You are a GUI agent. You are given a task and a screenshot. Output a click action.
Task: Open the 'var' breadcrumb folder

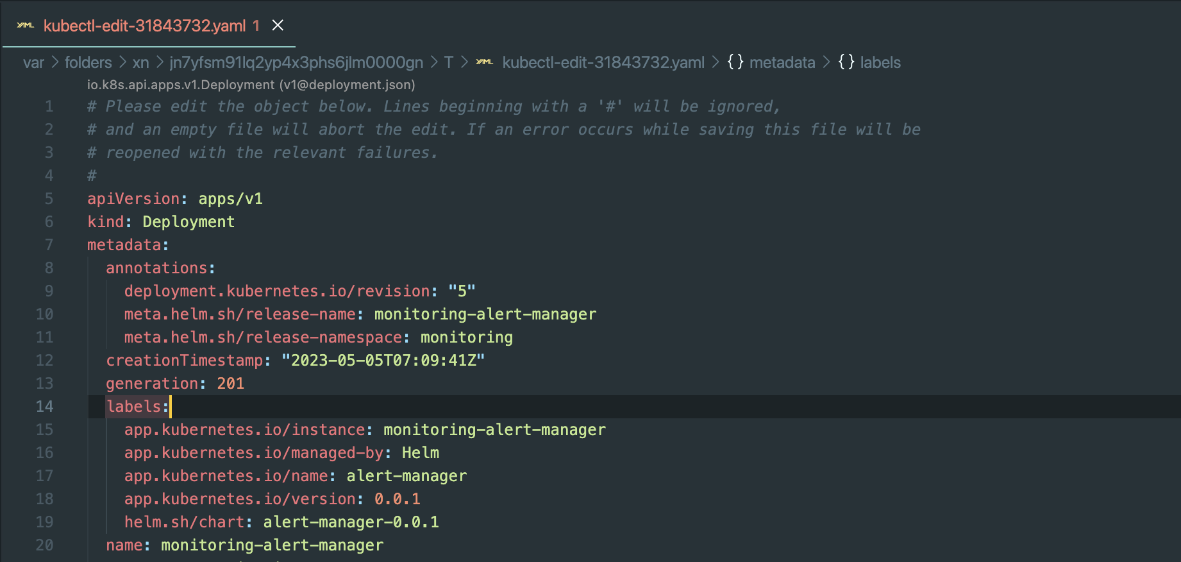pyautogui.click(x=33, y=63)
